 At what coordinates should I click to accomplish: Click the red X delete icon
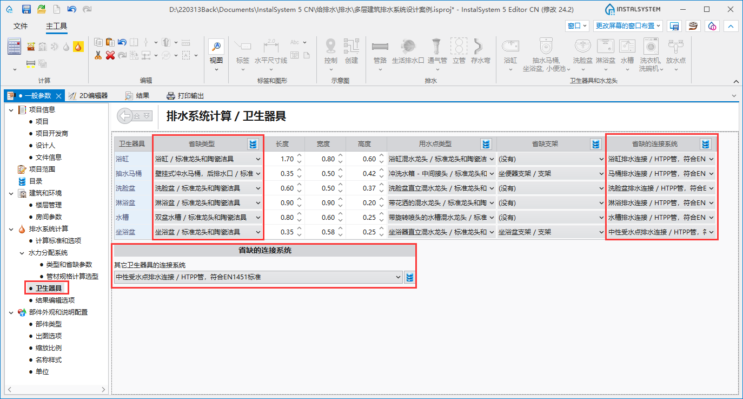110,55
